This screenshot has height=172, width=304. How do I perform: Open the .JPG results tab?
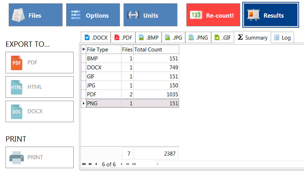pos(174,38)
